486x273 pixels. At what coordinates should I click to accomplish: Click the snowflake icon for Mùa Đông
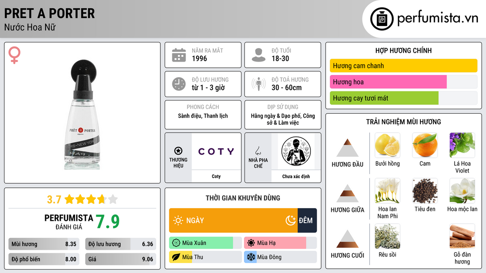click(x=251, y=257)
